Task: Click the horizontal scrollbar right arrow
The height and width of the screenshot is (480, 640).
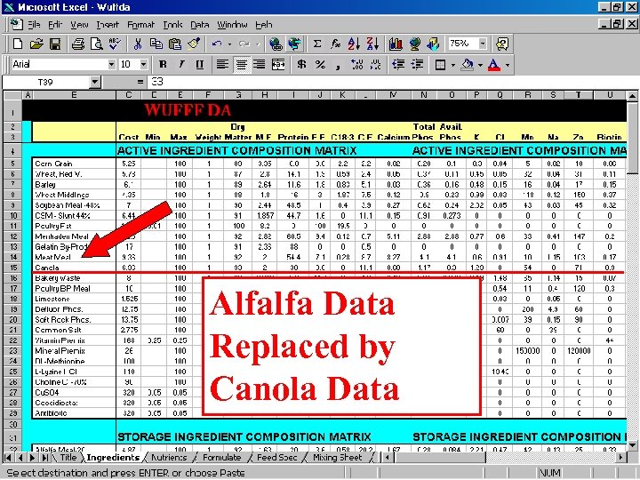Action: (621, 458)
